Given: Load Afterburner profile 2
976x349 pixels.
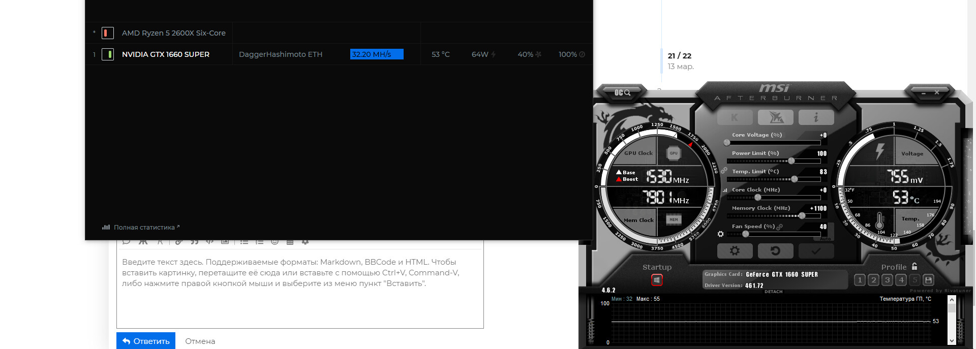Looking at the screenshot, I should [873, 280].
